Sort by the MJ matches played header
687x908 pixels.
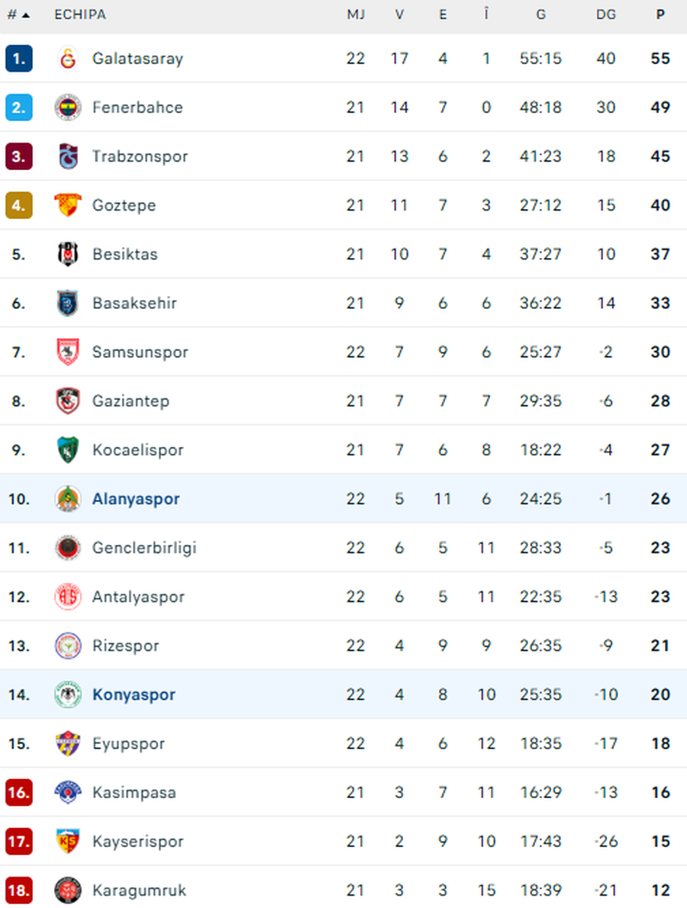[x=356, y=14]
